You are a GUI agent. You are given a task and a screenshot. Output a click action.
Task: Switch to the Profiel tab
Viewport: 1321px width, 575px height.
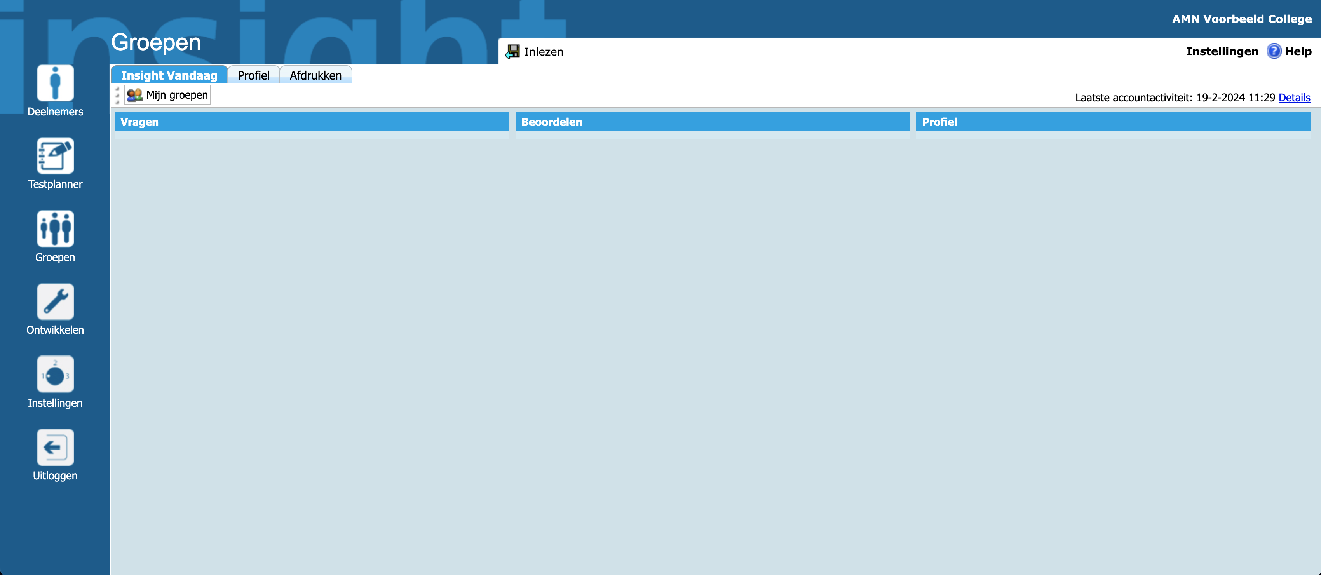click(253, 75)
